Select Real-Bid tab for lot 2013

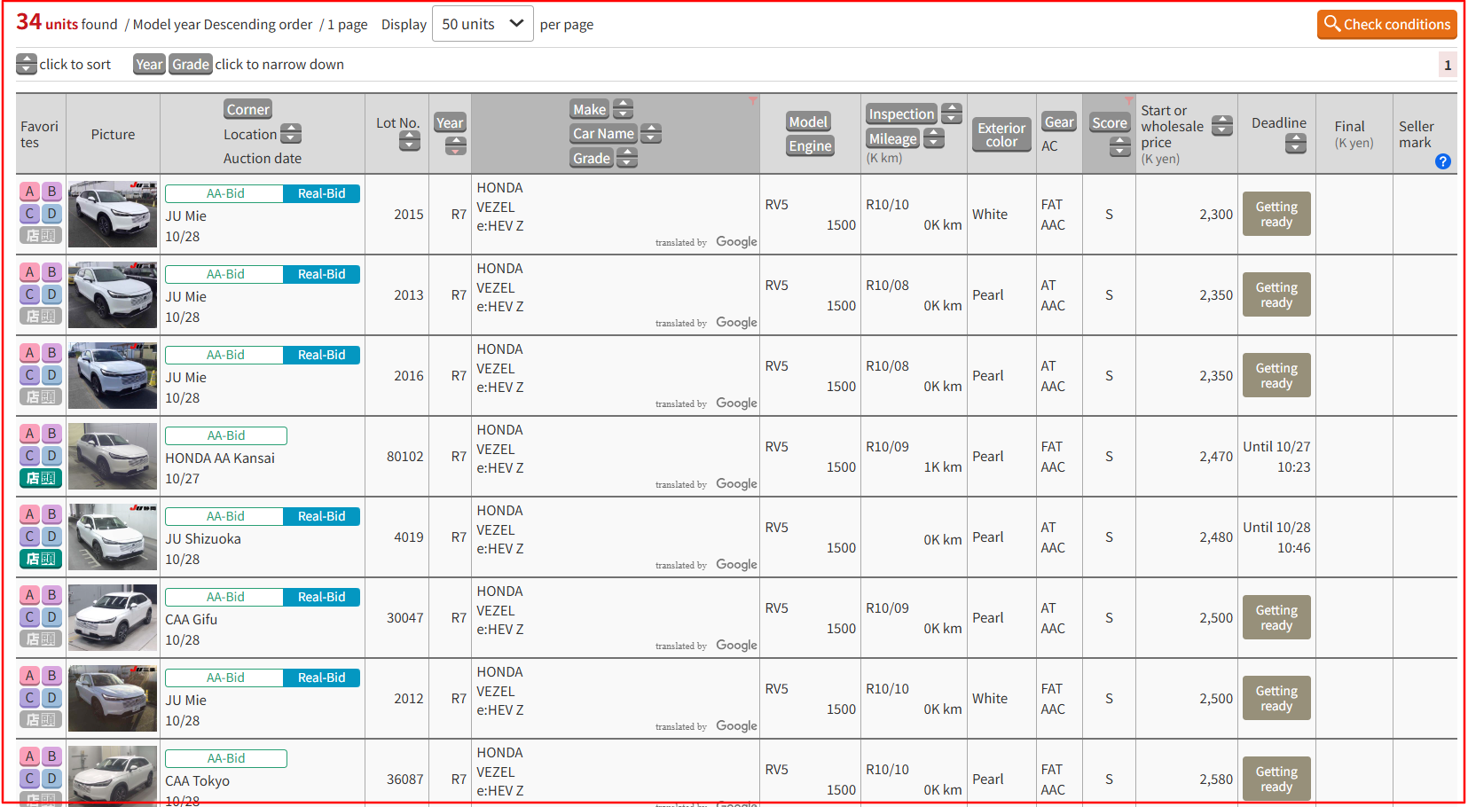322,274
